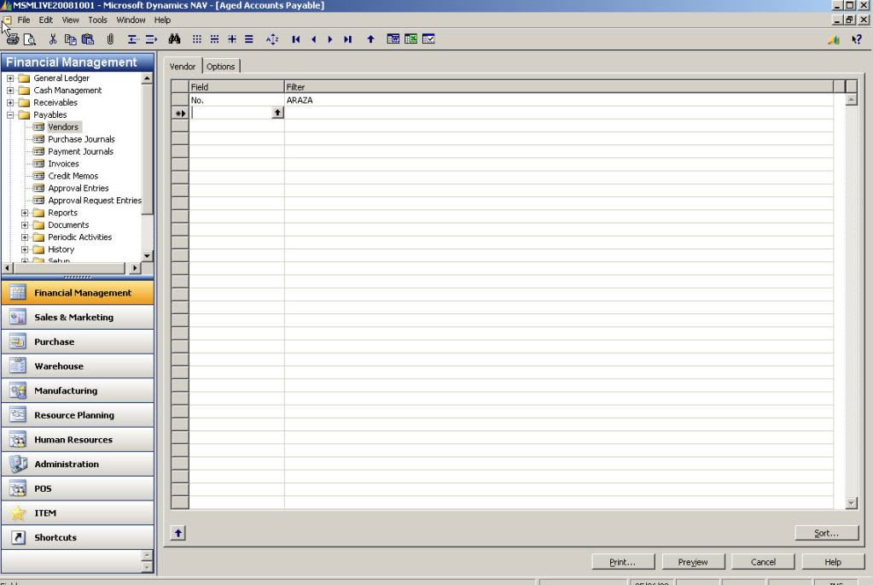Image resolution: width=873 pixels, height=585 pixels.
Task: Click the Paste clipboard icon
Action: click(88, 39)
